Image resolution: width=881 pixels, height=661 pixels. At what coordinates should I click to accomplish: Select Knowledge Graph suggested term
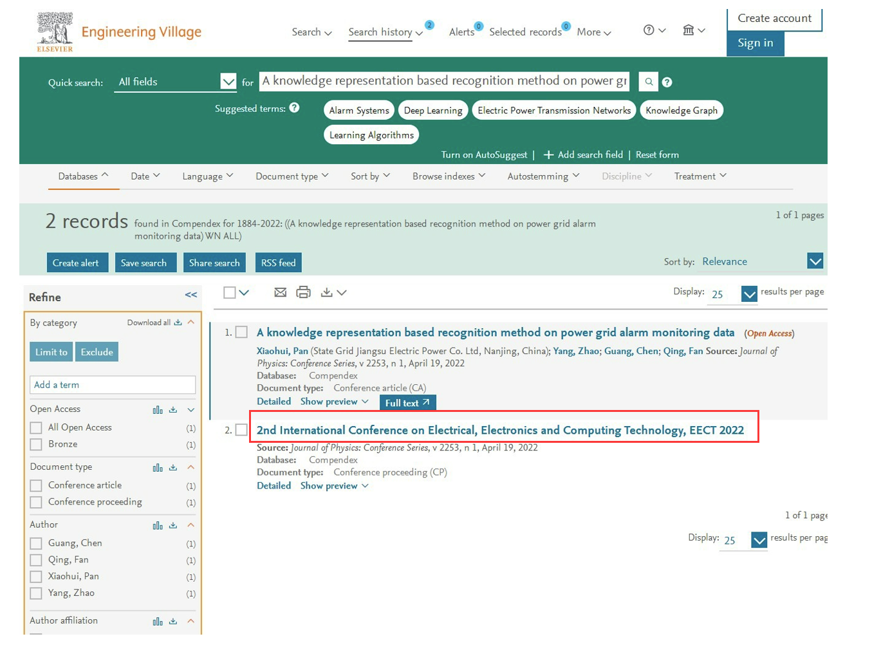pyautogui.click(x=682, y=110)
